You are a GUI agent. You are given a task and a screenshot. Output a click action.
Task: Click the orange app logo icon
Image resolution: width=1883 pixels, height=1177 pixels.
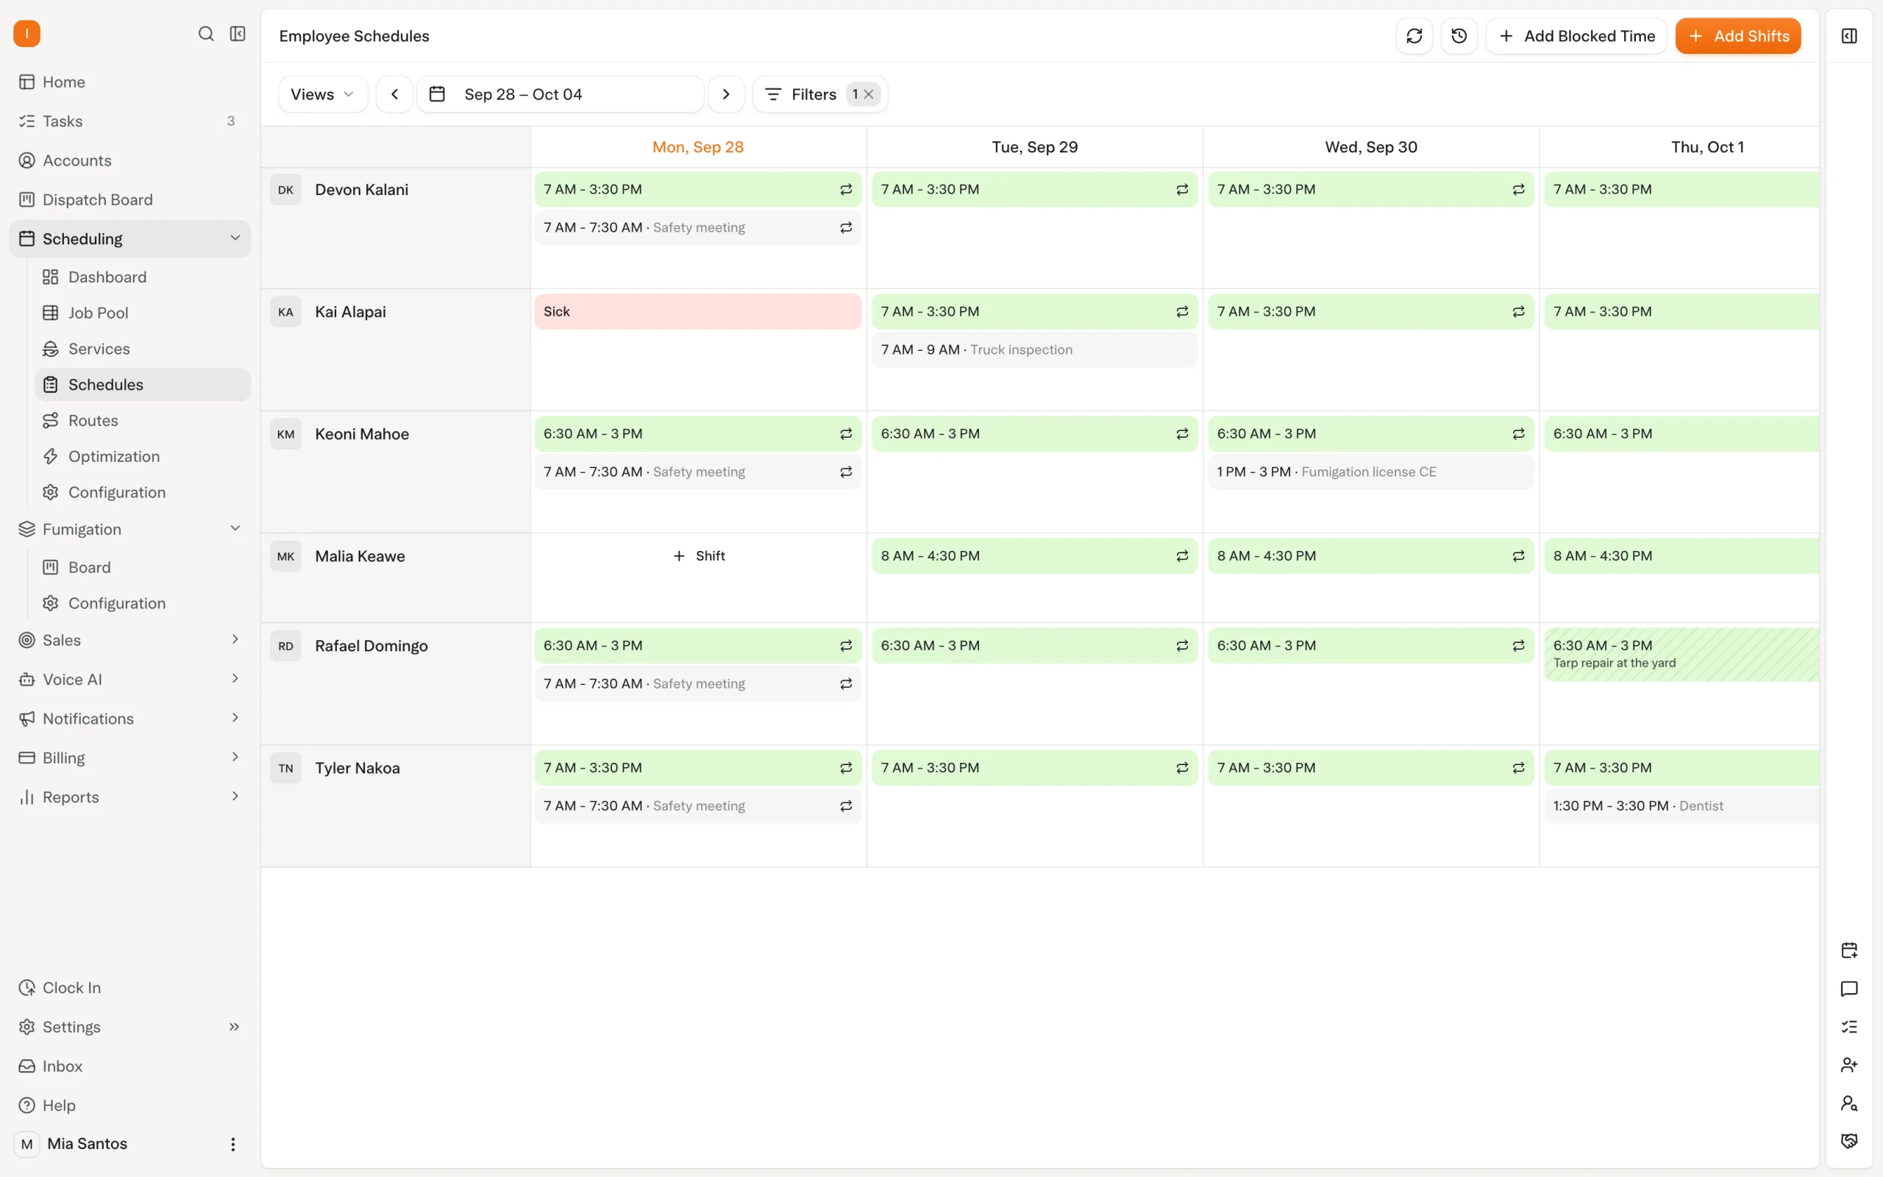tap(26, 35)
